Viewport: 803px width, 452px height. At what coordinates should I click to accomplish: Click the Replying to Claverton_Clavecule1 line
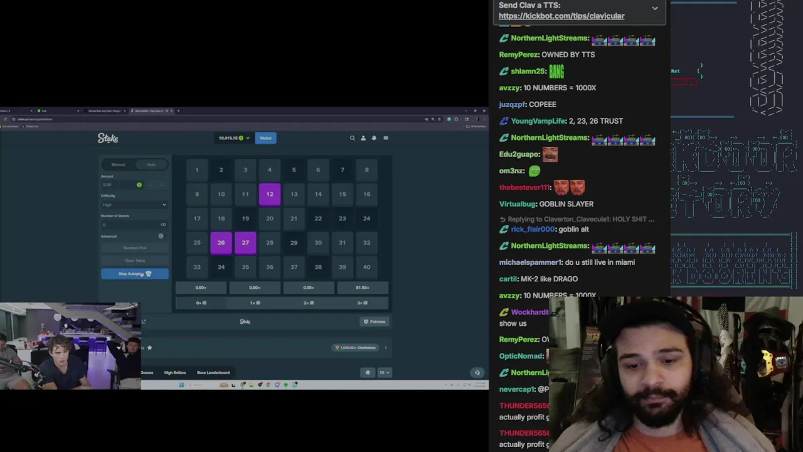[577, 219]
